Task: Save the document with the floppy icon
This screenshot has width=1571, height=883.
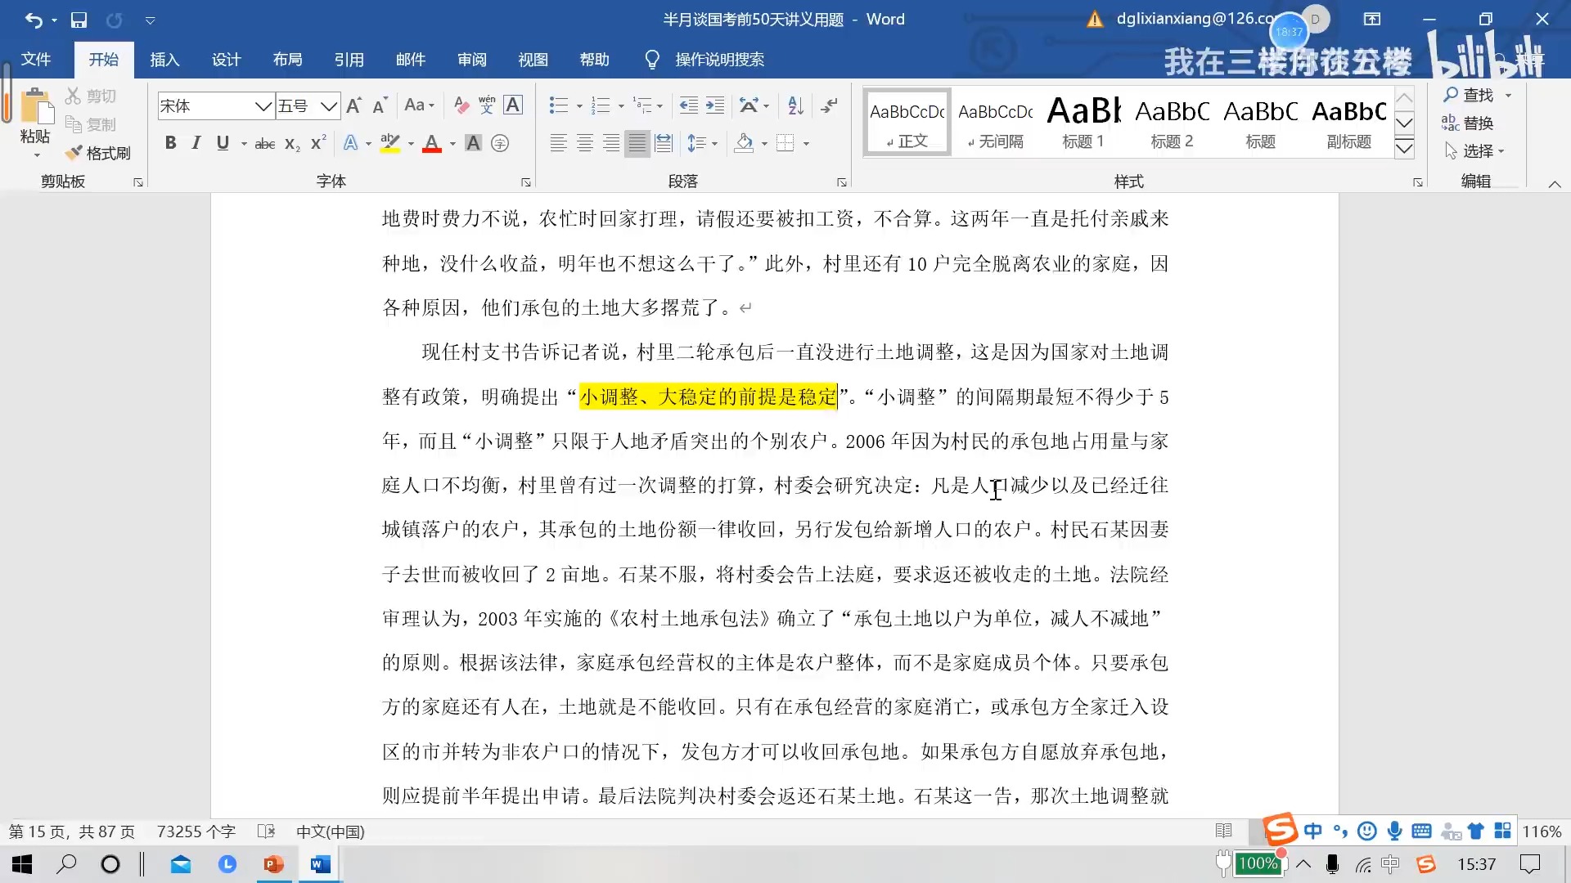Action: click(x=79, y=20)
